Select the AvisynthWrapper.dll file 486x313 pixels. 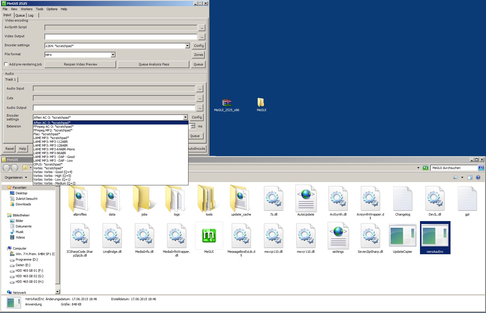(x=370, y=202)
